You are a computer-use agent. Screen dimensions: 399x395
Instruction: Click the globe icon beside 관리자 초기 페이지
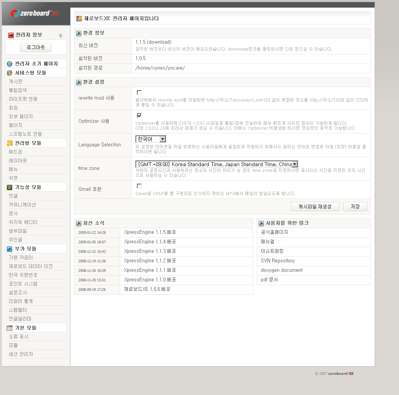[x=10, y=64]
